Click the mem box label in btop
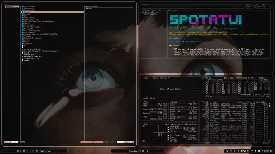The image size is (275, 154). pyautogui.click(x=146, y=102)
